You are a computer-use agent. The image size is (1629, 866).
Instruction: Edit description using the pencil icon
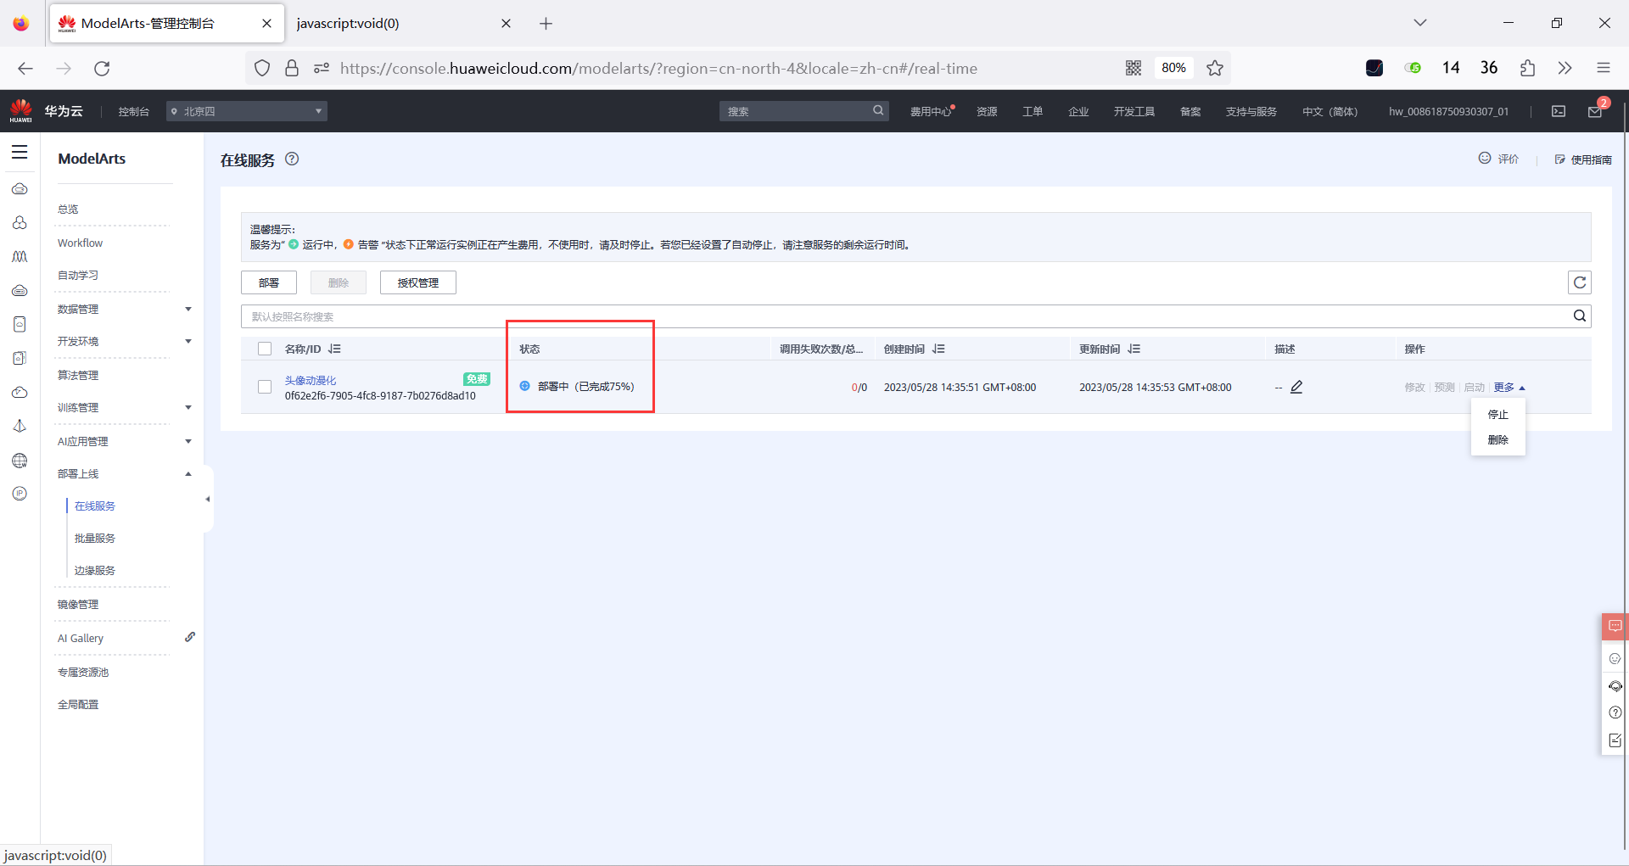pos(1296,387)
